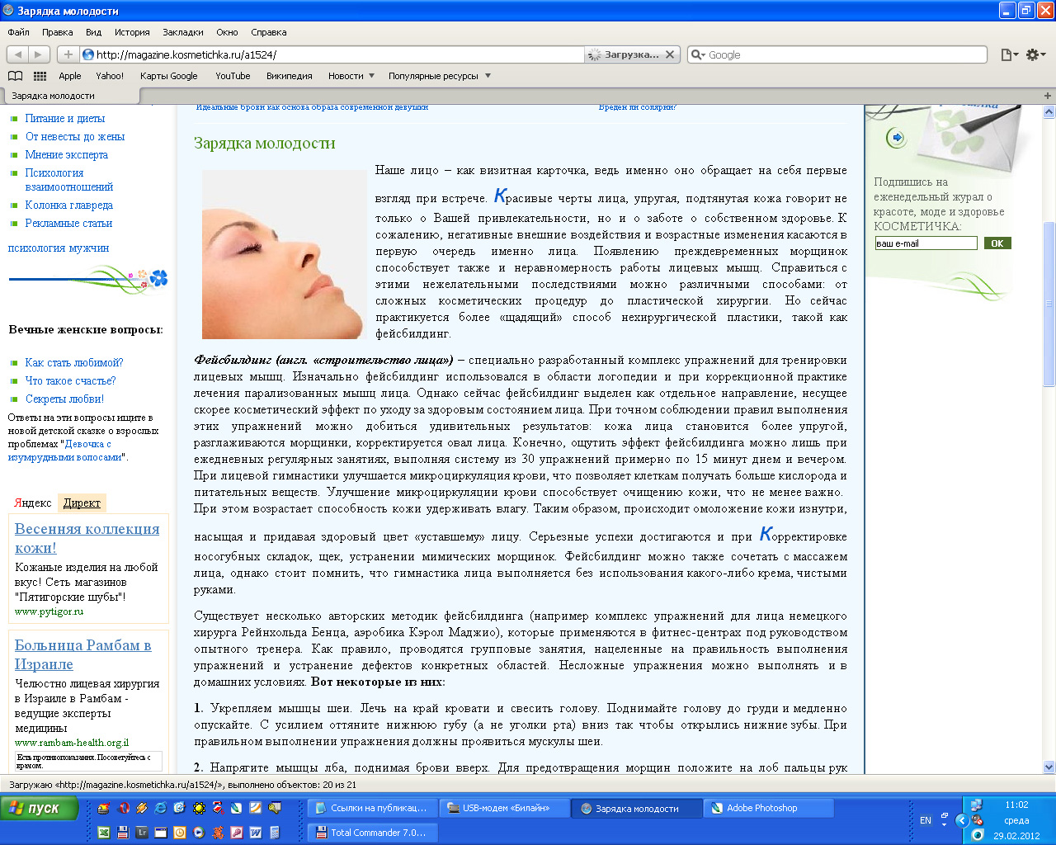Click the plus icon to add a bookmark
The width and height of the screenshot is (1056, 845).
(68, 54)
